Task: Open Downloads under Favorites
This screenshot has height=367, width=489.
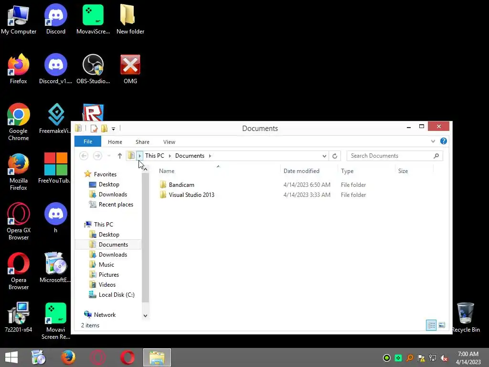Action: coord(113,194)
